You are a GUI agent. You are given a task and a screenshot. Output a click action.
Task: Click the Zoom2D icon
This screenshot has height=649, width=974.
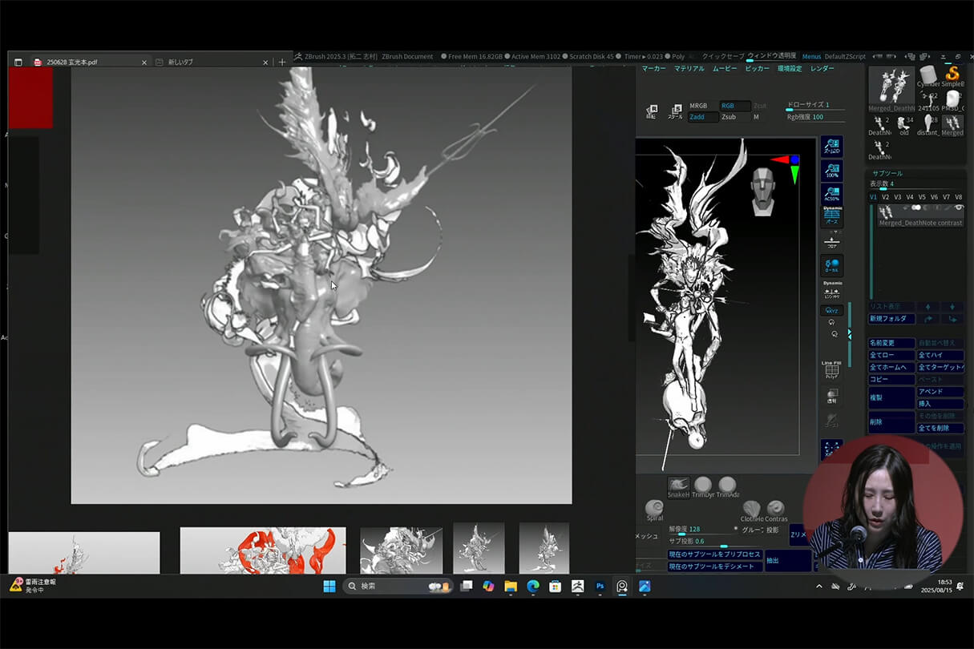(832, 146)
